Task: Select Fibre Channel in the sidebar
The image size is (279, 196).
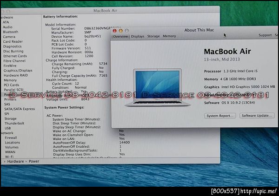Action: [14, 60]
